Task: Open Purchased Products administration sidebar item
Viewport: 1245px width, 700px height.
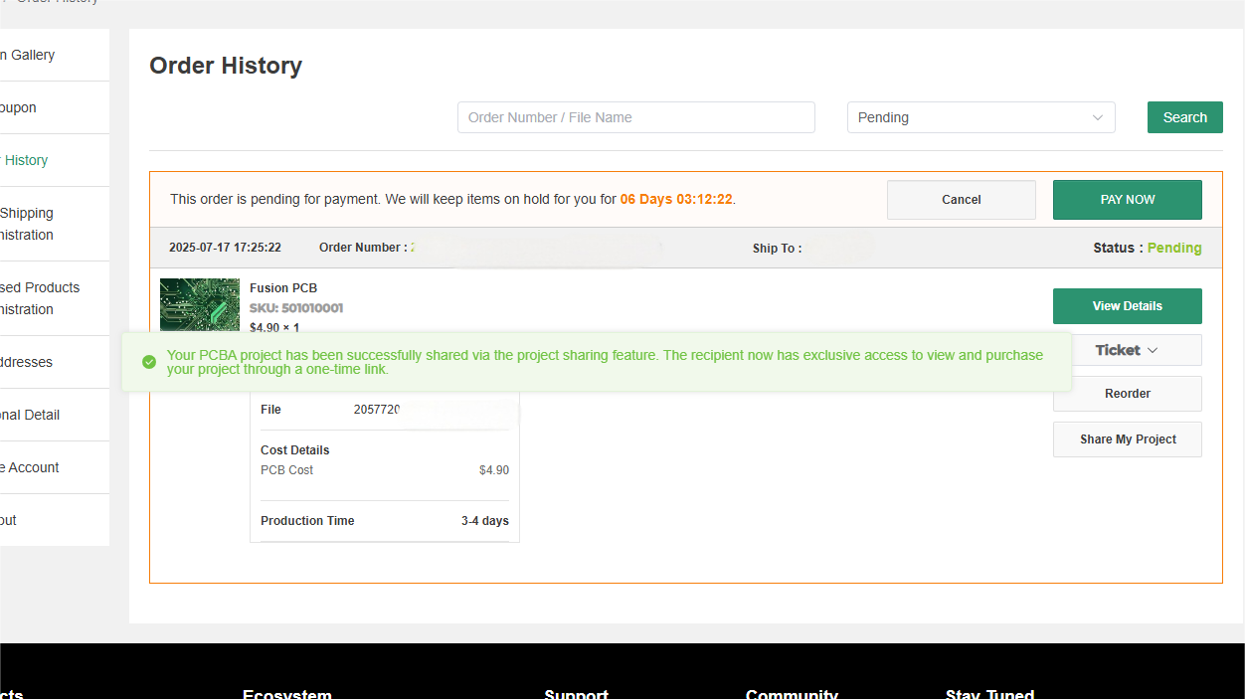Action: coord(40,298)
